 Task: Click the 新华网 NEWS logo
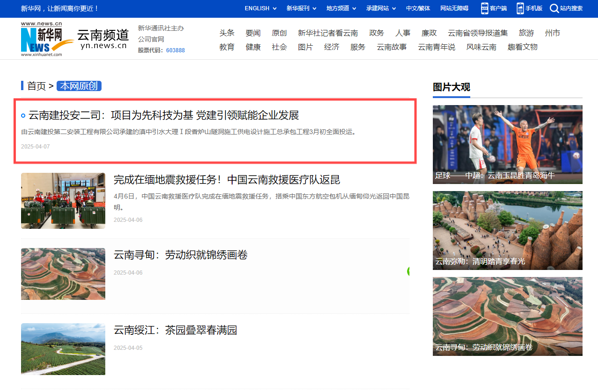[x=47, y=39]
